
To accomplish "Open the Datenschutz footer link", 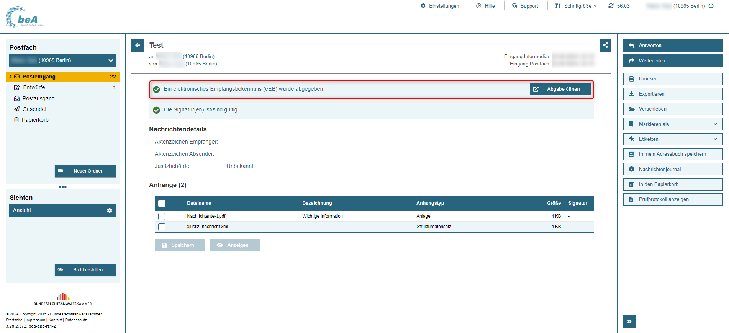I will point(76,320).
